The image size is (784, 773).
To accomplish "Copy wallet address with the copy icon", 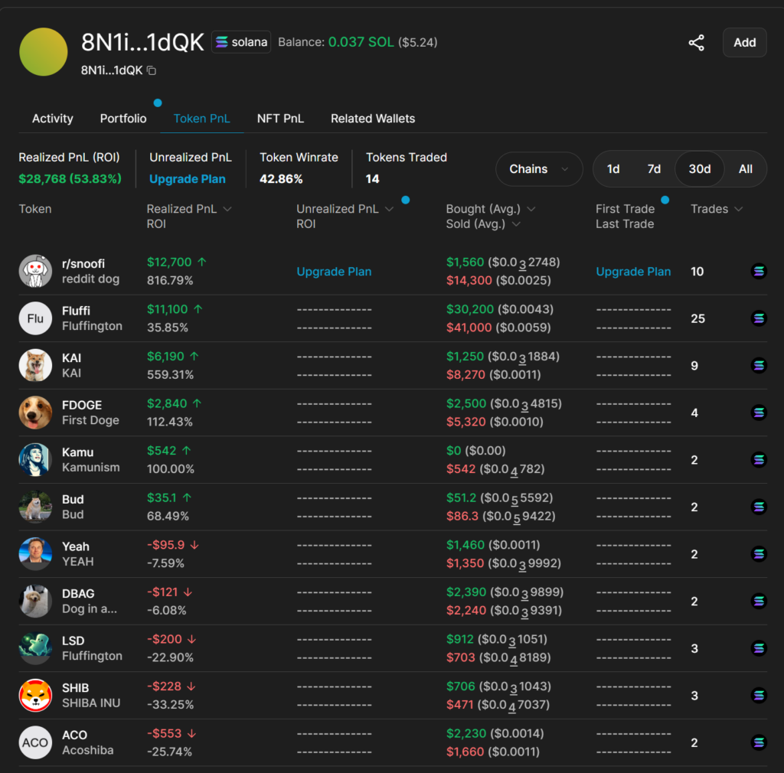I will pyautogui.click(x=152, y=70).
